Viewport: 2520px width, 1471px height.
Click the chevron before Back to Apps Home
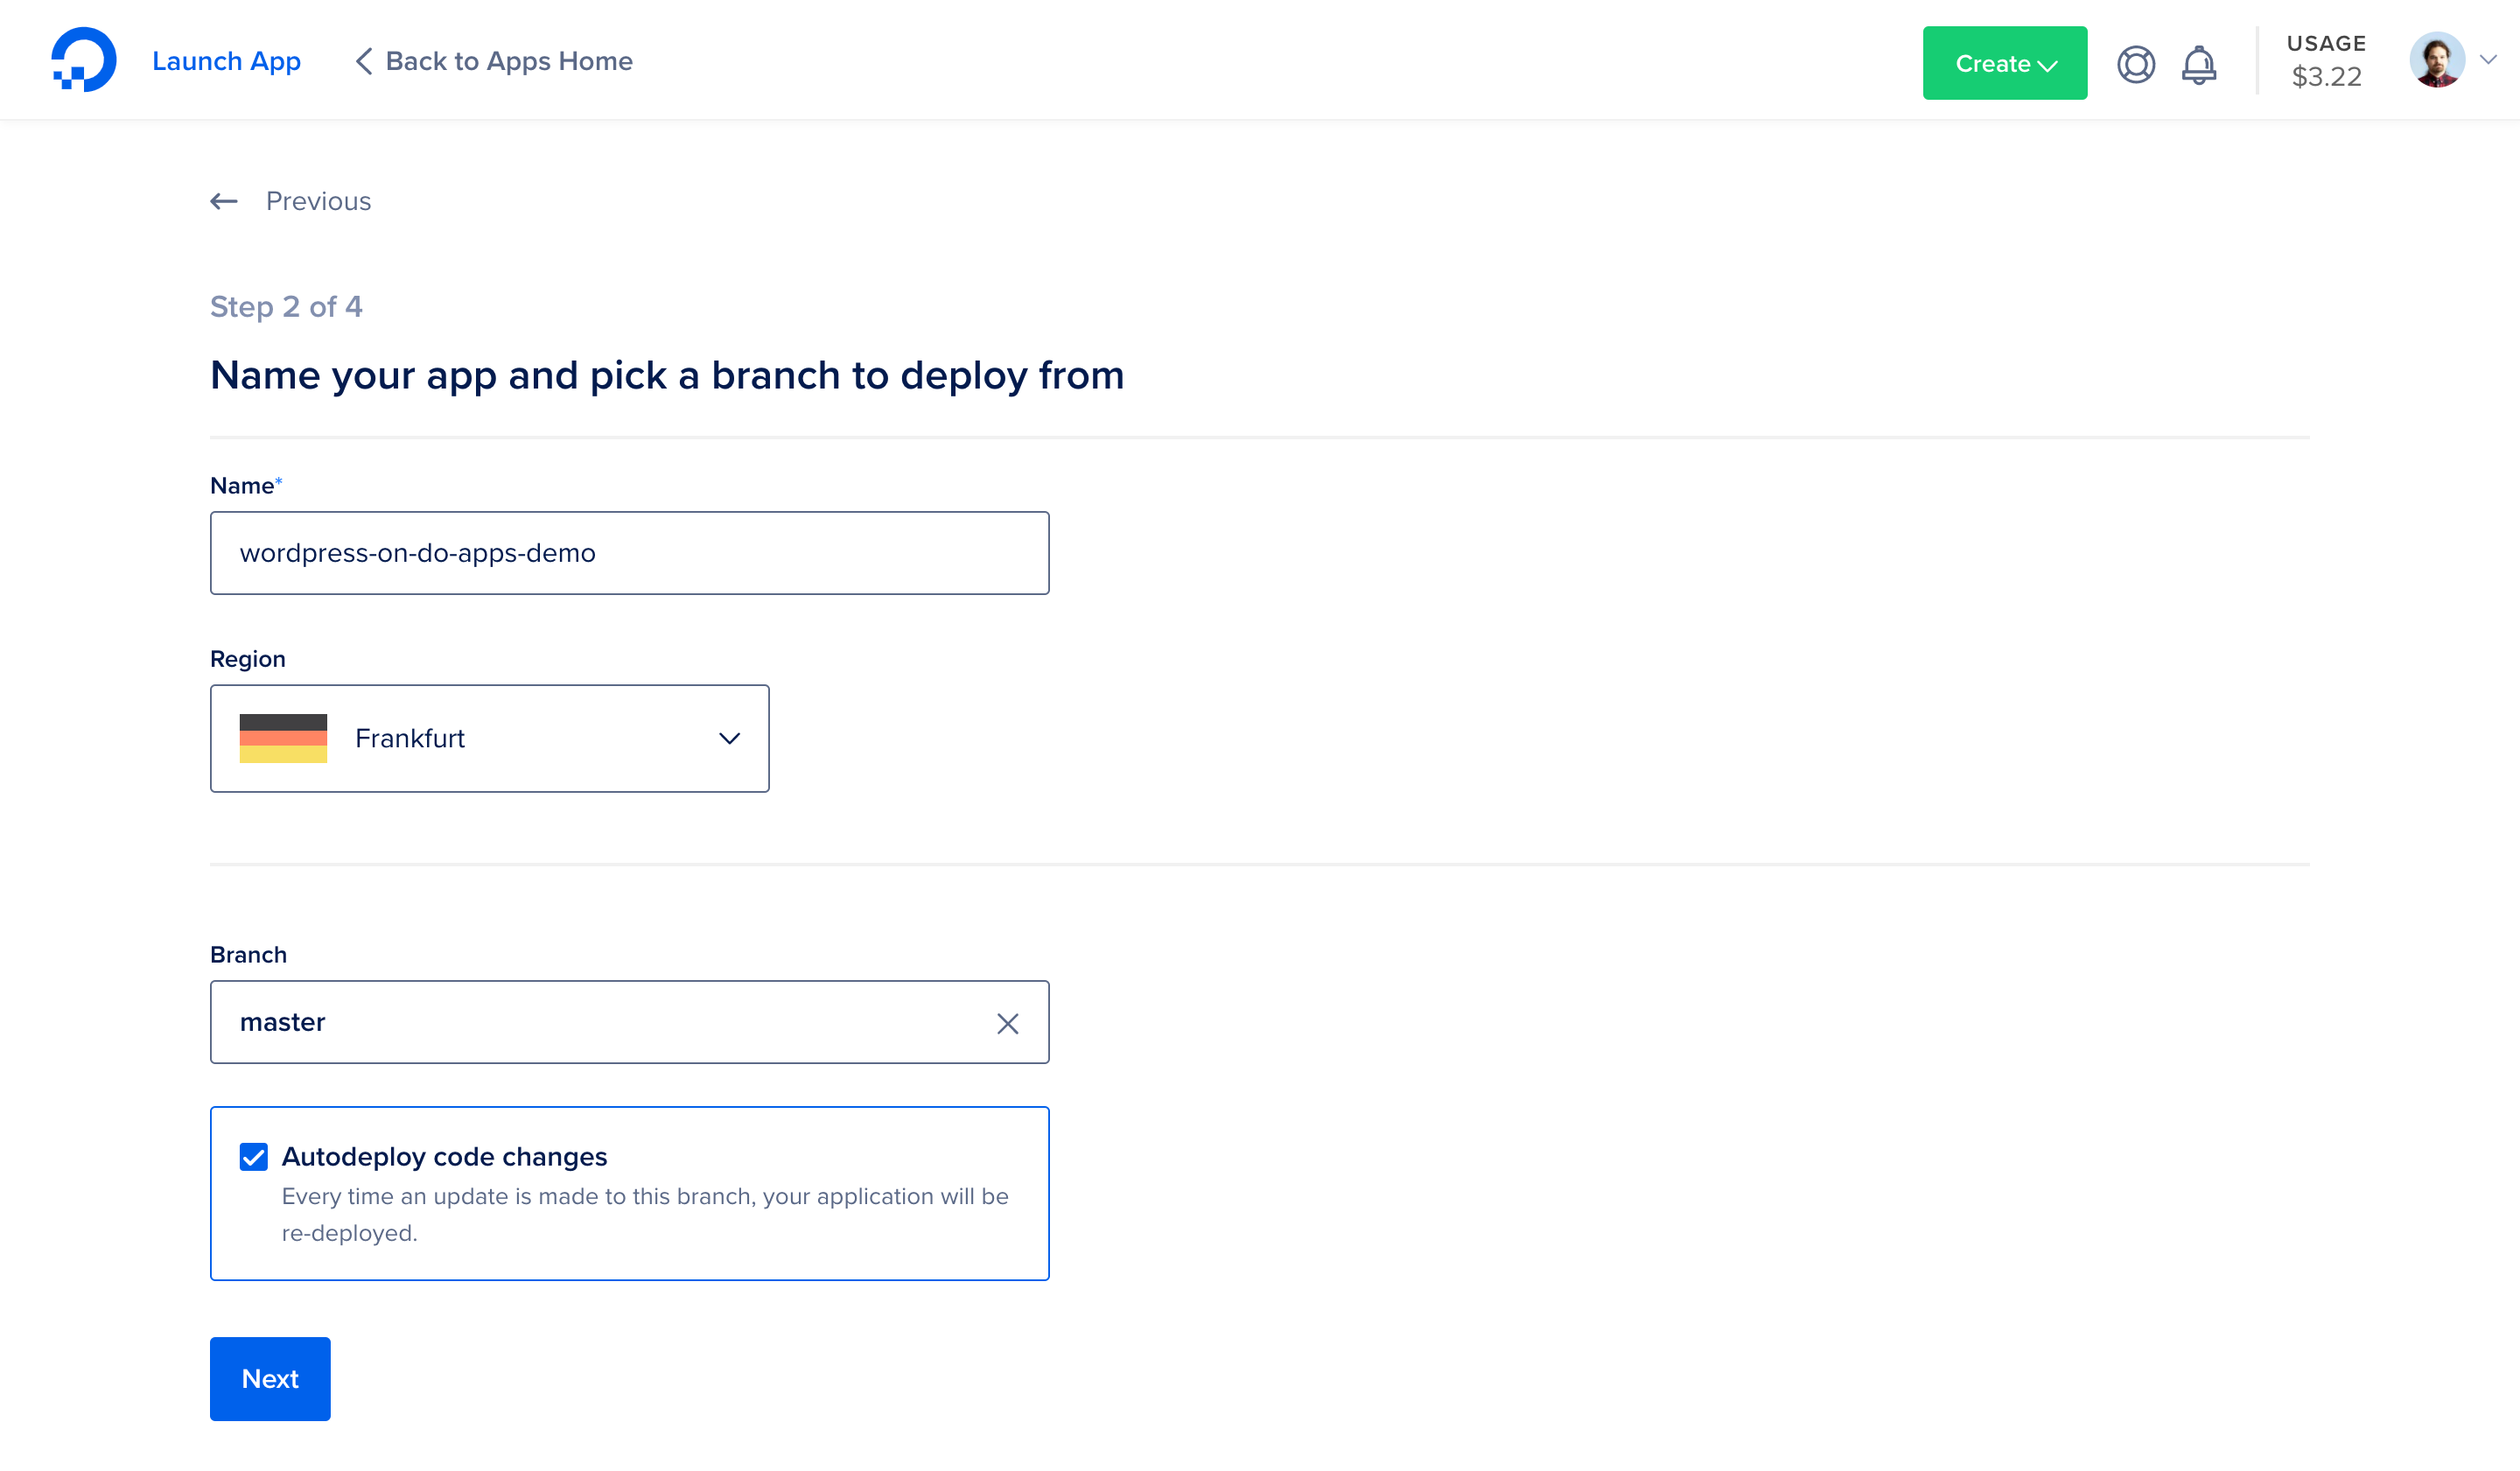[364, 61]
